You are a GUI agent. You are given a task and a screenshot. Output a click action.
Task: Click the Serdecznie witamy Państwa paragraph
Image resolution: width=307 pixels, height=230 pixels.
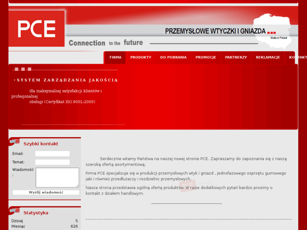pyautogui.click(x=186, y=162)
